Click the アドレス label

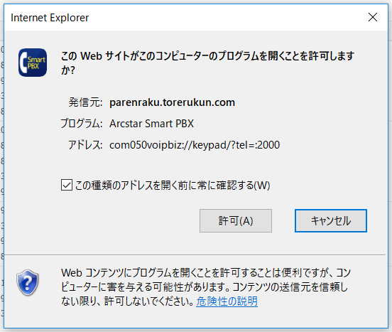tap(85, 145)
